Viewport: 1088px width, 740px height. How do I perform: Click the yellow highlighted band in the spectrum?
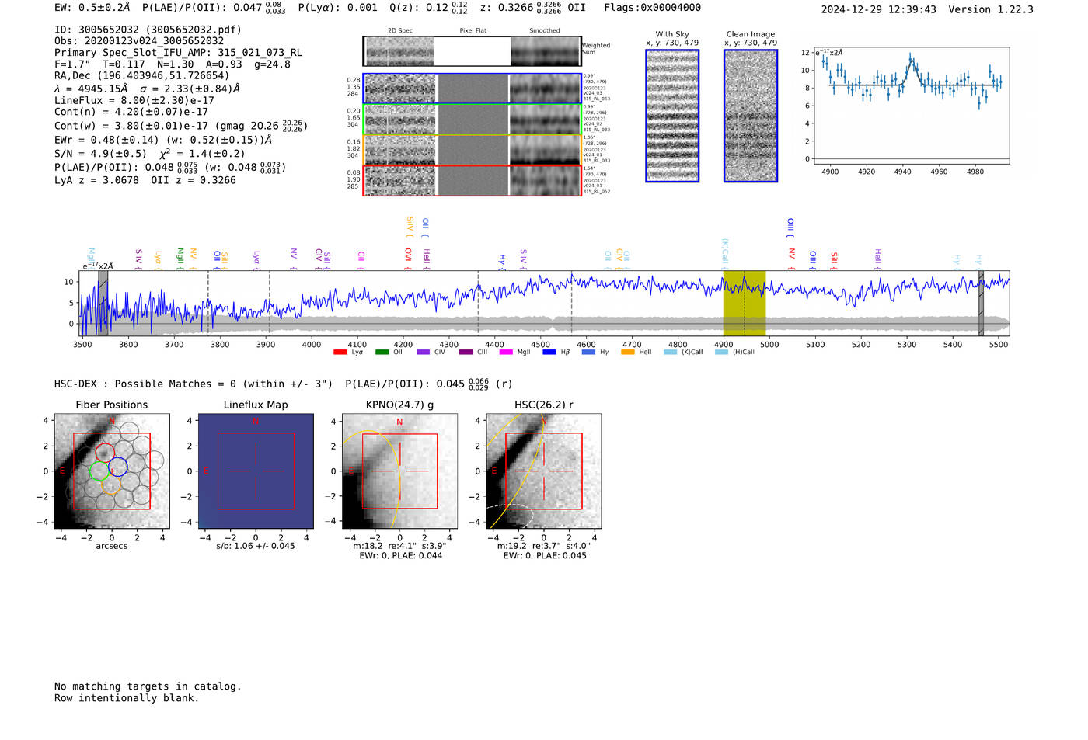(x=744, y=303)
